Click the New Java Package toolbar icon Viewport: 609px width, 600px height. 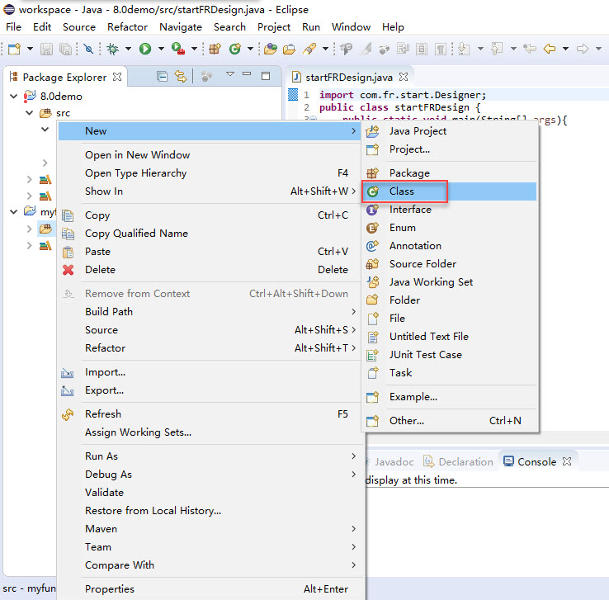point(215,50)
